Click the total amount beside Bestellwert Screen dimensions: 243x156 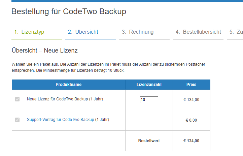[x=191, y=141]
